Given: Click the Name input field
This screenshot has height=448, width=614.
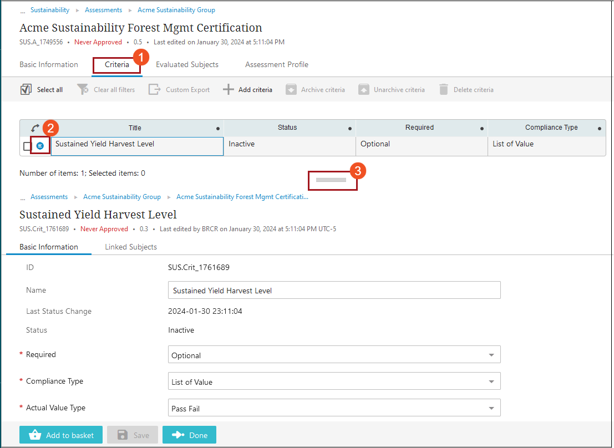Looking at the screenshot, I should point(334,291).
